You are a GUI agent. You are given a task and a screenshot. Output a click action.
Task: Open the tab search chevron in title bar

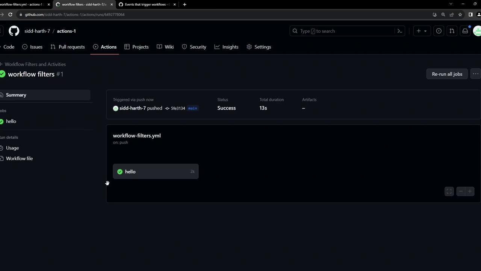[x=451, y=4]
